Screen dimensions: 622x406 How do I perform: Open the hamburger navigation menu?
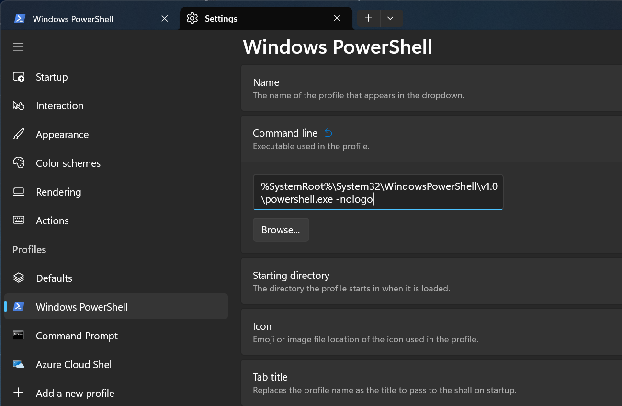(18, 46)
